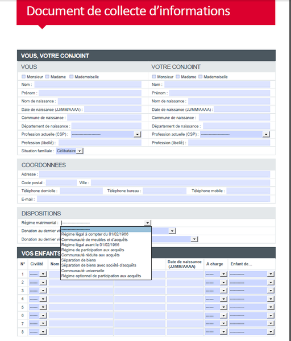This screenshot has height=341, width=291.
Task: Click the Nom field under VOUS
Action: (88, 85)
